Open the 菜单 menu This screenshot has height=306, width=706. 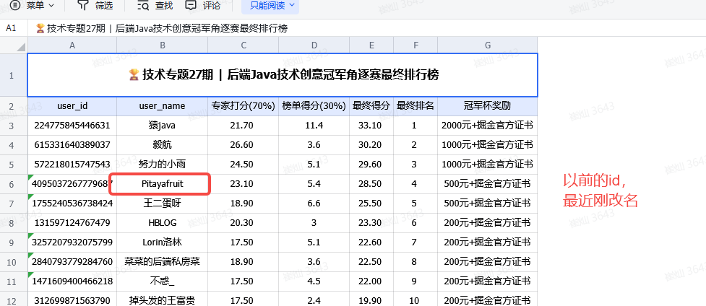(x=32, y=5)
